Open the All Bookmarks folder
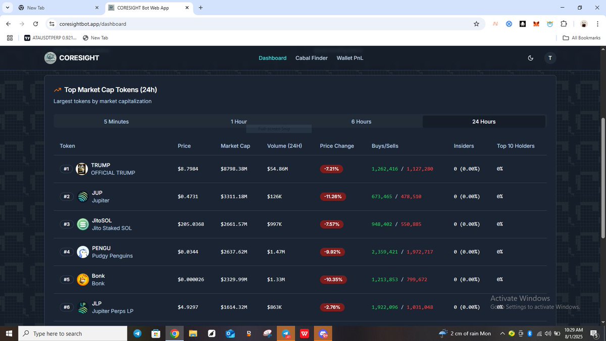Image resolution: width=606 pixels, height=341 pixels. (582, 38)
